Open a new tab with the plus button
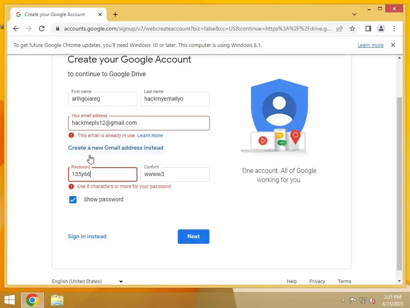 point(115,14)
